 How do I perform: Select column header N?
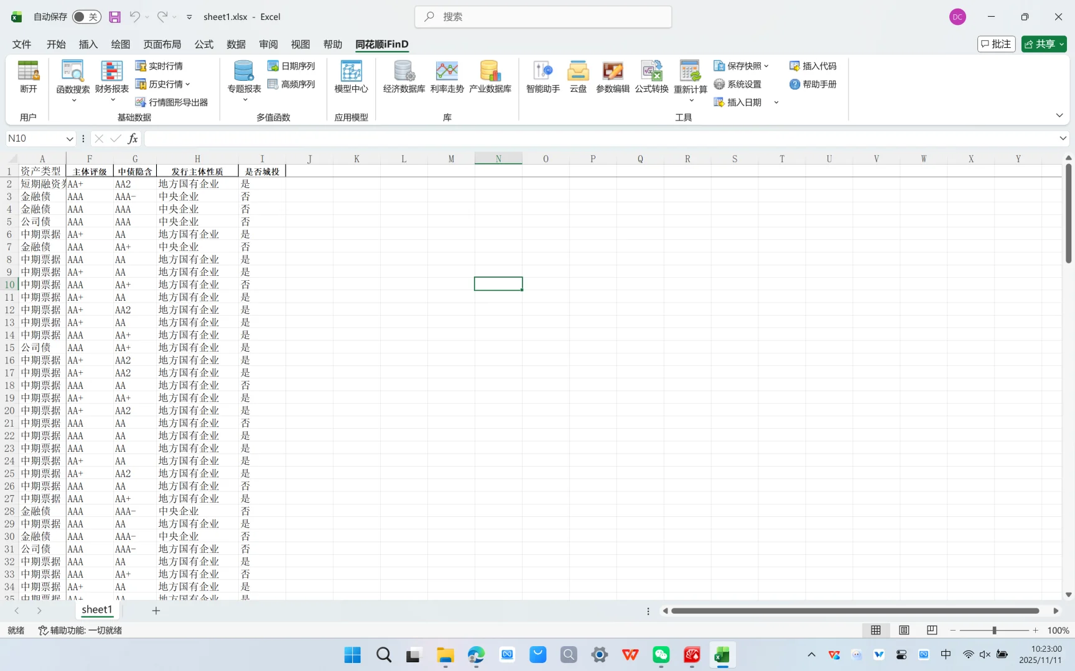click(x=498, y=158)
